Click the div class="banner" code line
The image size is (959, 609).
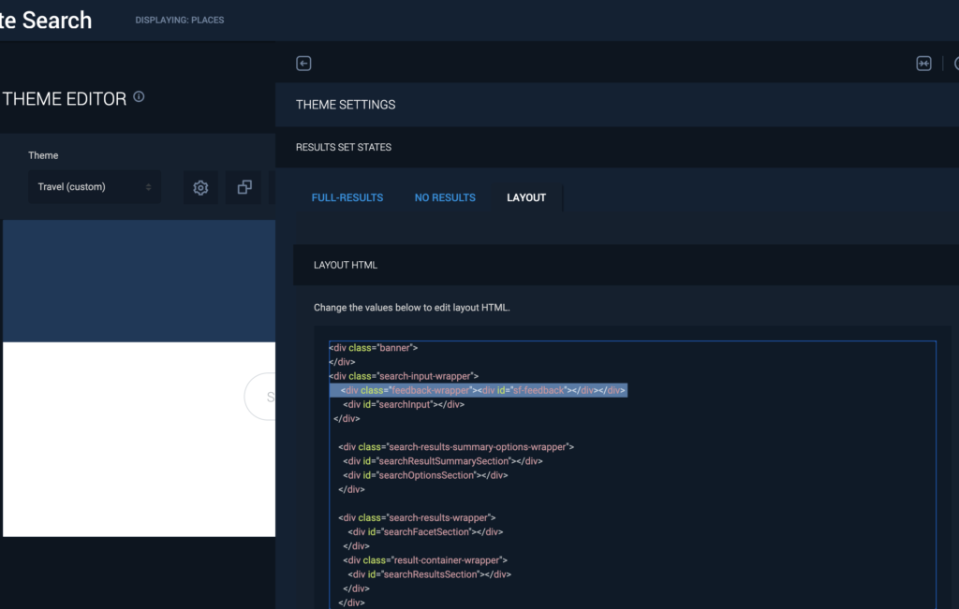374,348
